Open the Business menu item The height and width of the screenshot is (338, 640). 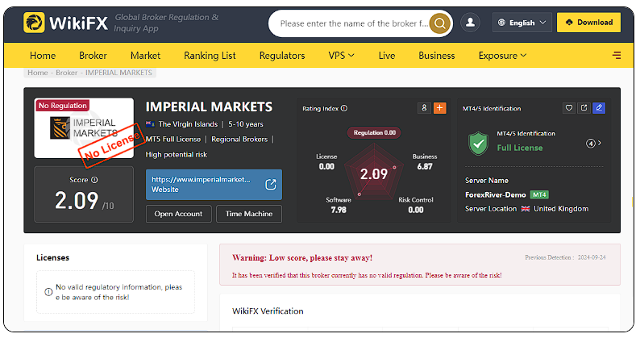pos(436,55)
